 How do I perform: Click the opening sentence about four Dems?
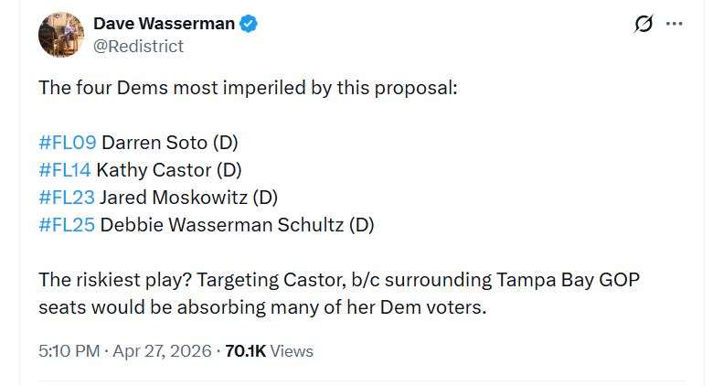pyautogui.click(x=247, y=89)
